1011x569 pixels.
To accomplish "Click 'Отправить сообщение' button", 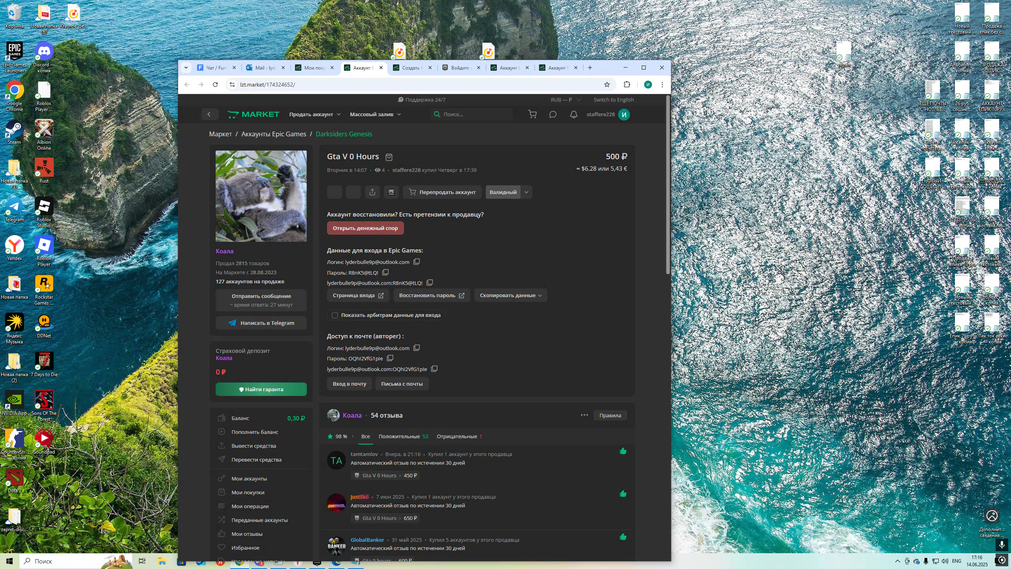I will pyautogui.click(x=261, y=300).
